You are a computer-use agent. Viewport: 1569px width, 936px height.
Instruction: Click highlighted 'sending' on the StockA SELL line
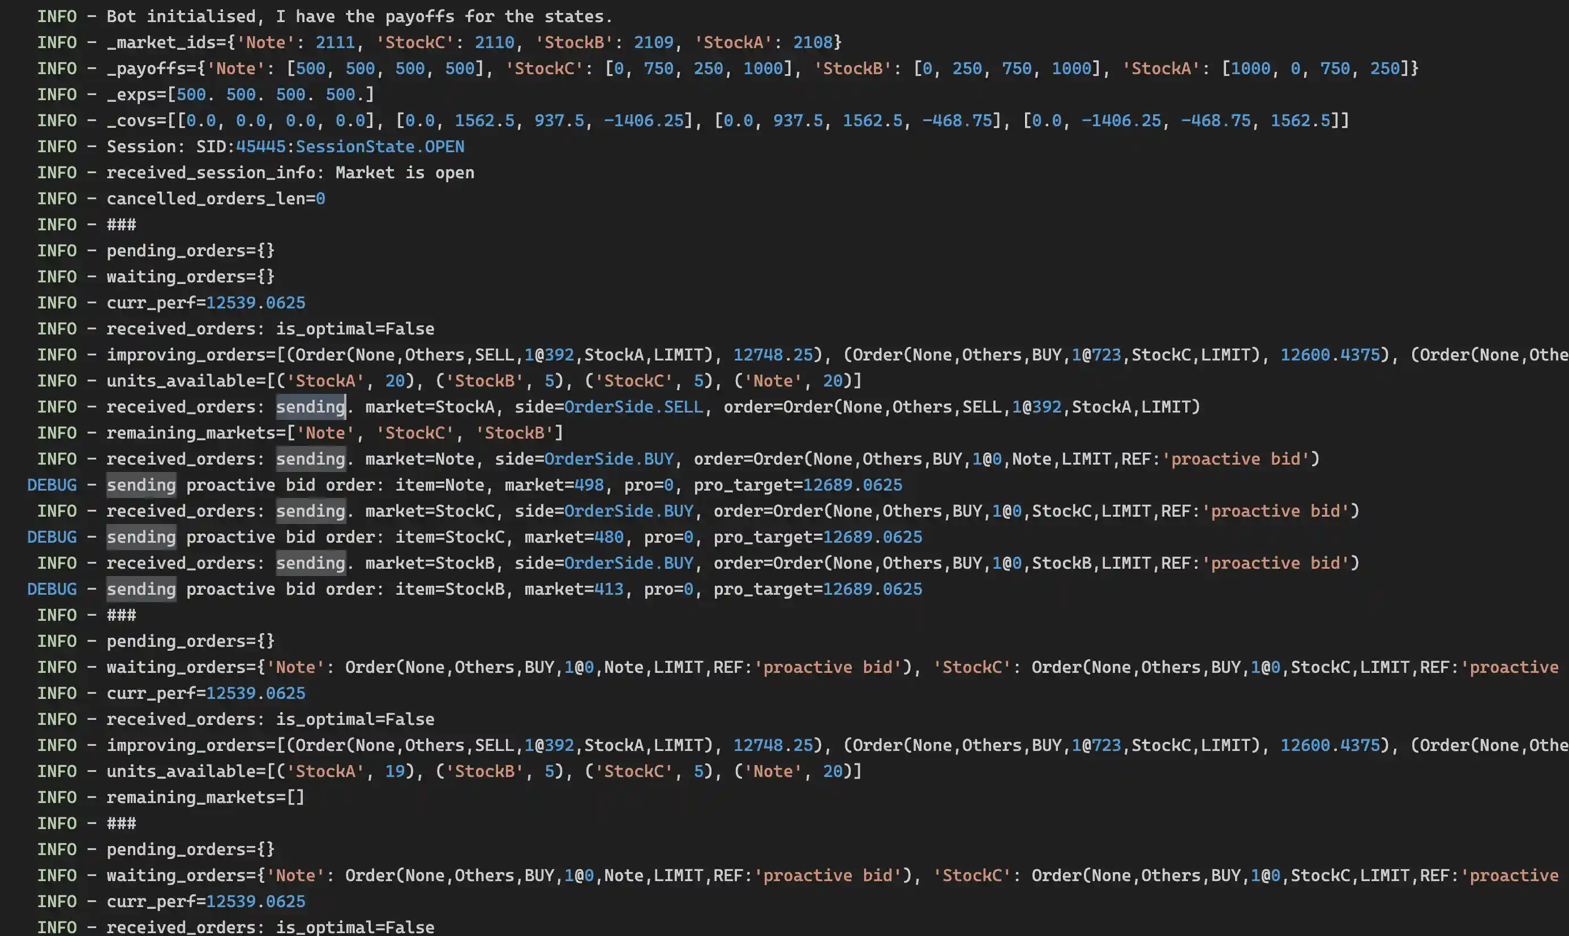pyautogui.click(x=310, y=407)
